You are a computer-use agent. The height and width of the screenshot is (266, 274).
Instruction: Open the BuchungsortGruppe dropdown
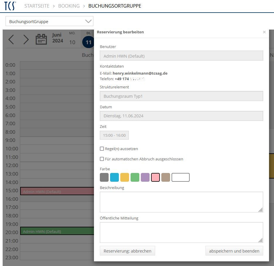point(49,21)
